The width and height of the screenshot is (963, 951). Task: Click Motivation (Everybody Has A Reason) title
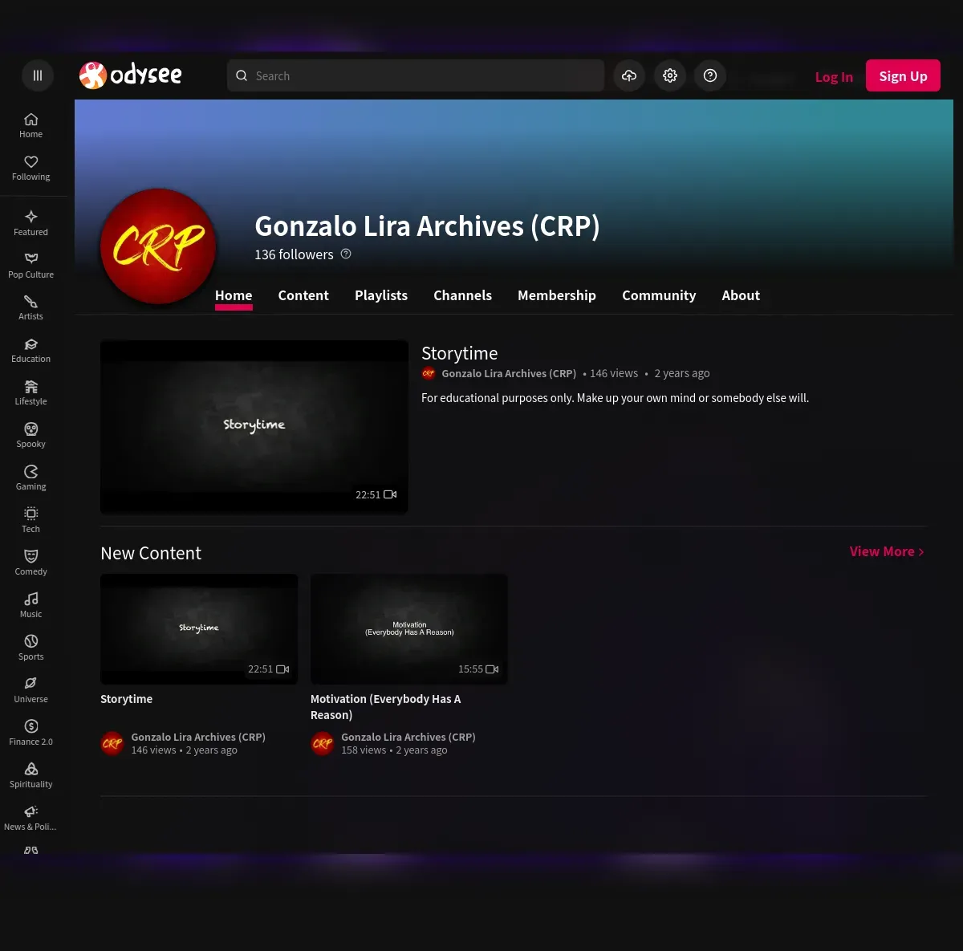point(386,707)
